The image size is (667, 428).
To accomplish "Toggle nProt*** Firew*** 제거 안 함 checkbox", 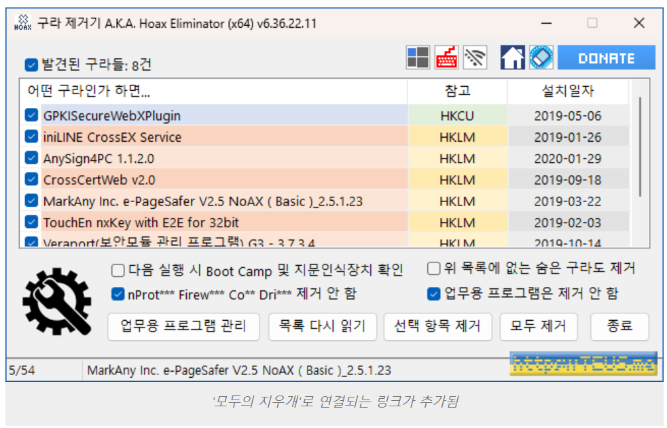I will (x=118, y=294).
